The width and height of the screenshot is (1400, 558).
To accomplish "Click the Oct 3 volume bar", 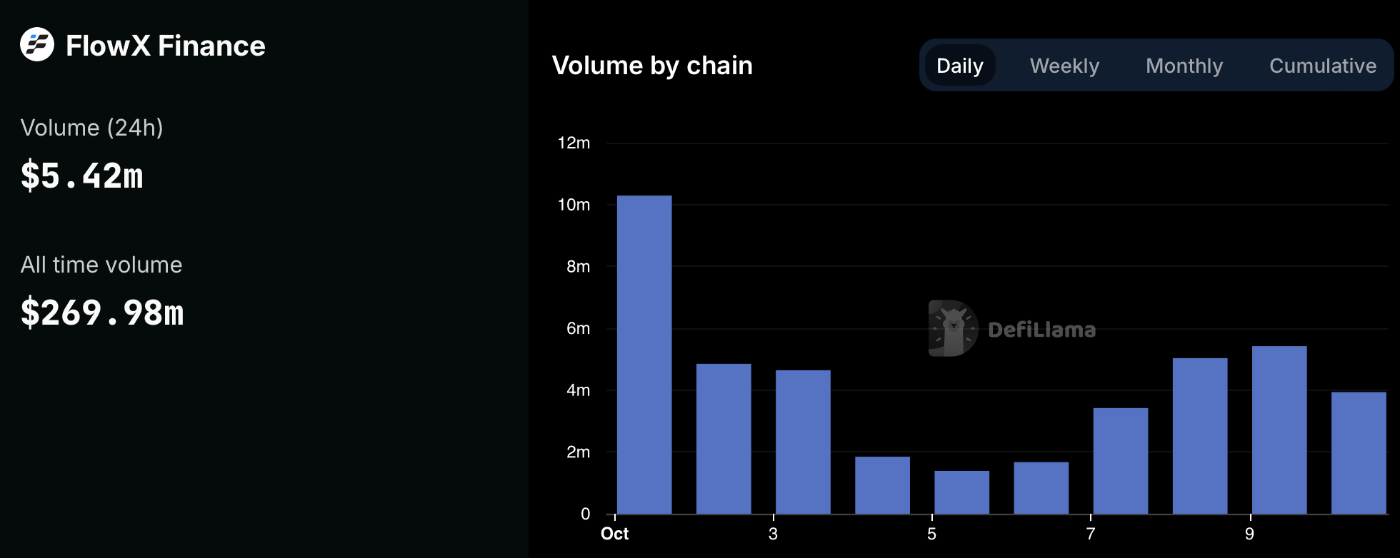I will click(x=803, y=442).
